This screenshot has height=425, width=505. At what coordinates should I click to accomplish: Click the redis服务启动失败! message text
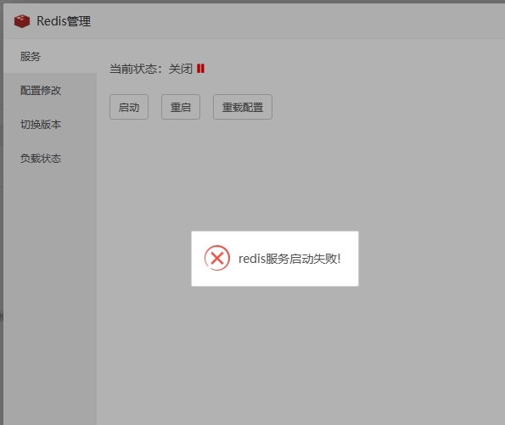tap(289, 259)
